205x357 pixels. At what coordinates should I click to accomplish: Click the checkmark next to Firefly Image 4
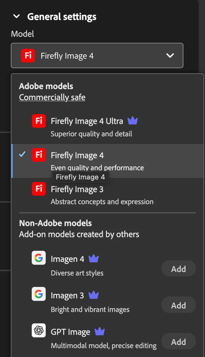pyautogui.click(x=22, y=155)
